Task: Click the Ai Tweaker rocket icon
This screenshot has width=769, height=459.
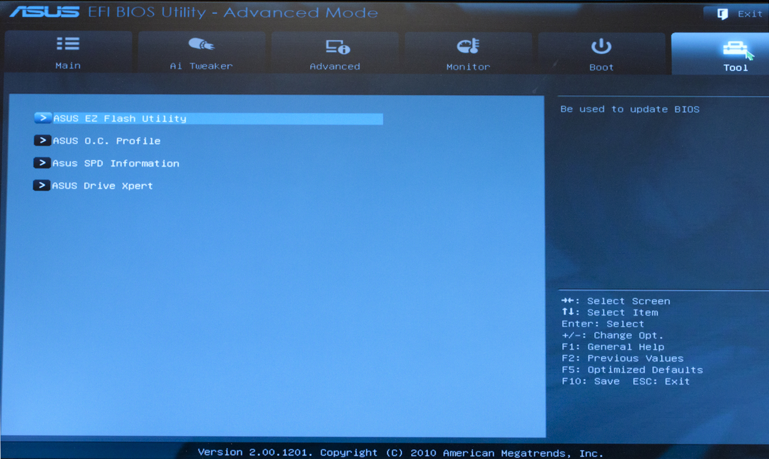Action: [201, 45]
